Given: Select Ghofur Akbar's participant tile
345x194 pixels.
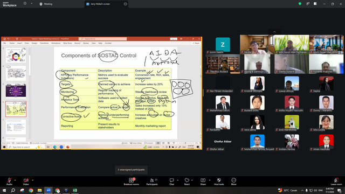Looking at the screenshot, I should pyautogui.click(x=223, y=142).
